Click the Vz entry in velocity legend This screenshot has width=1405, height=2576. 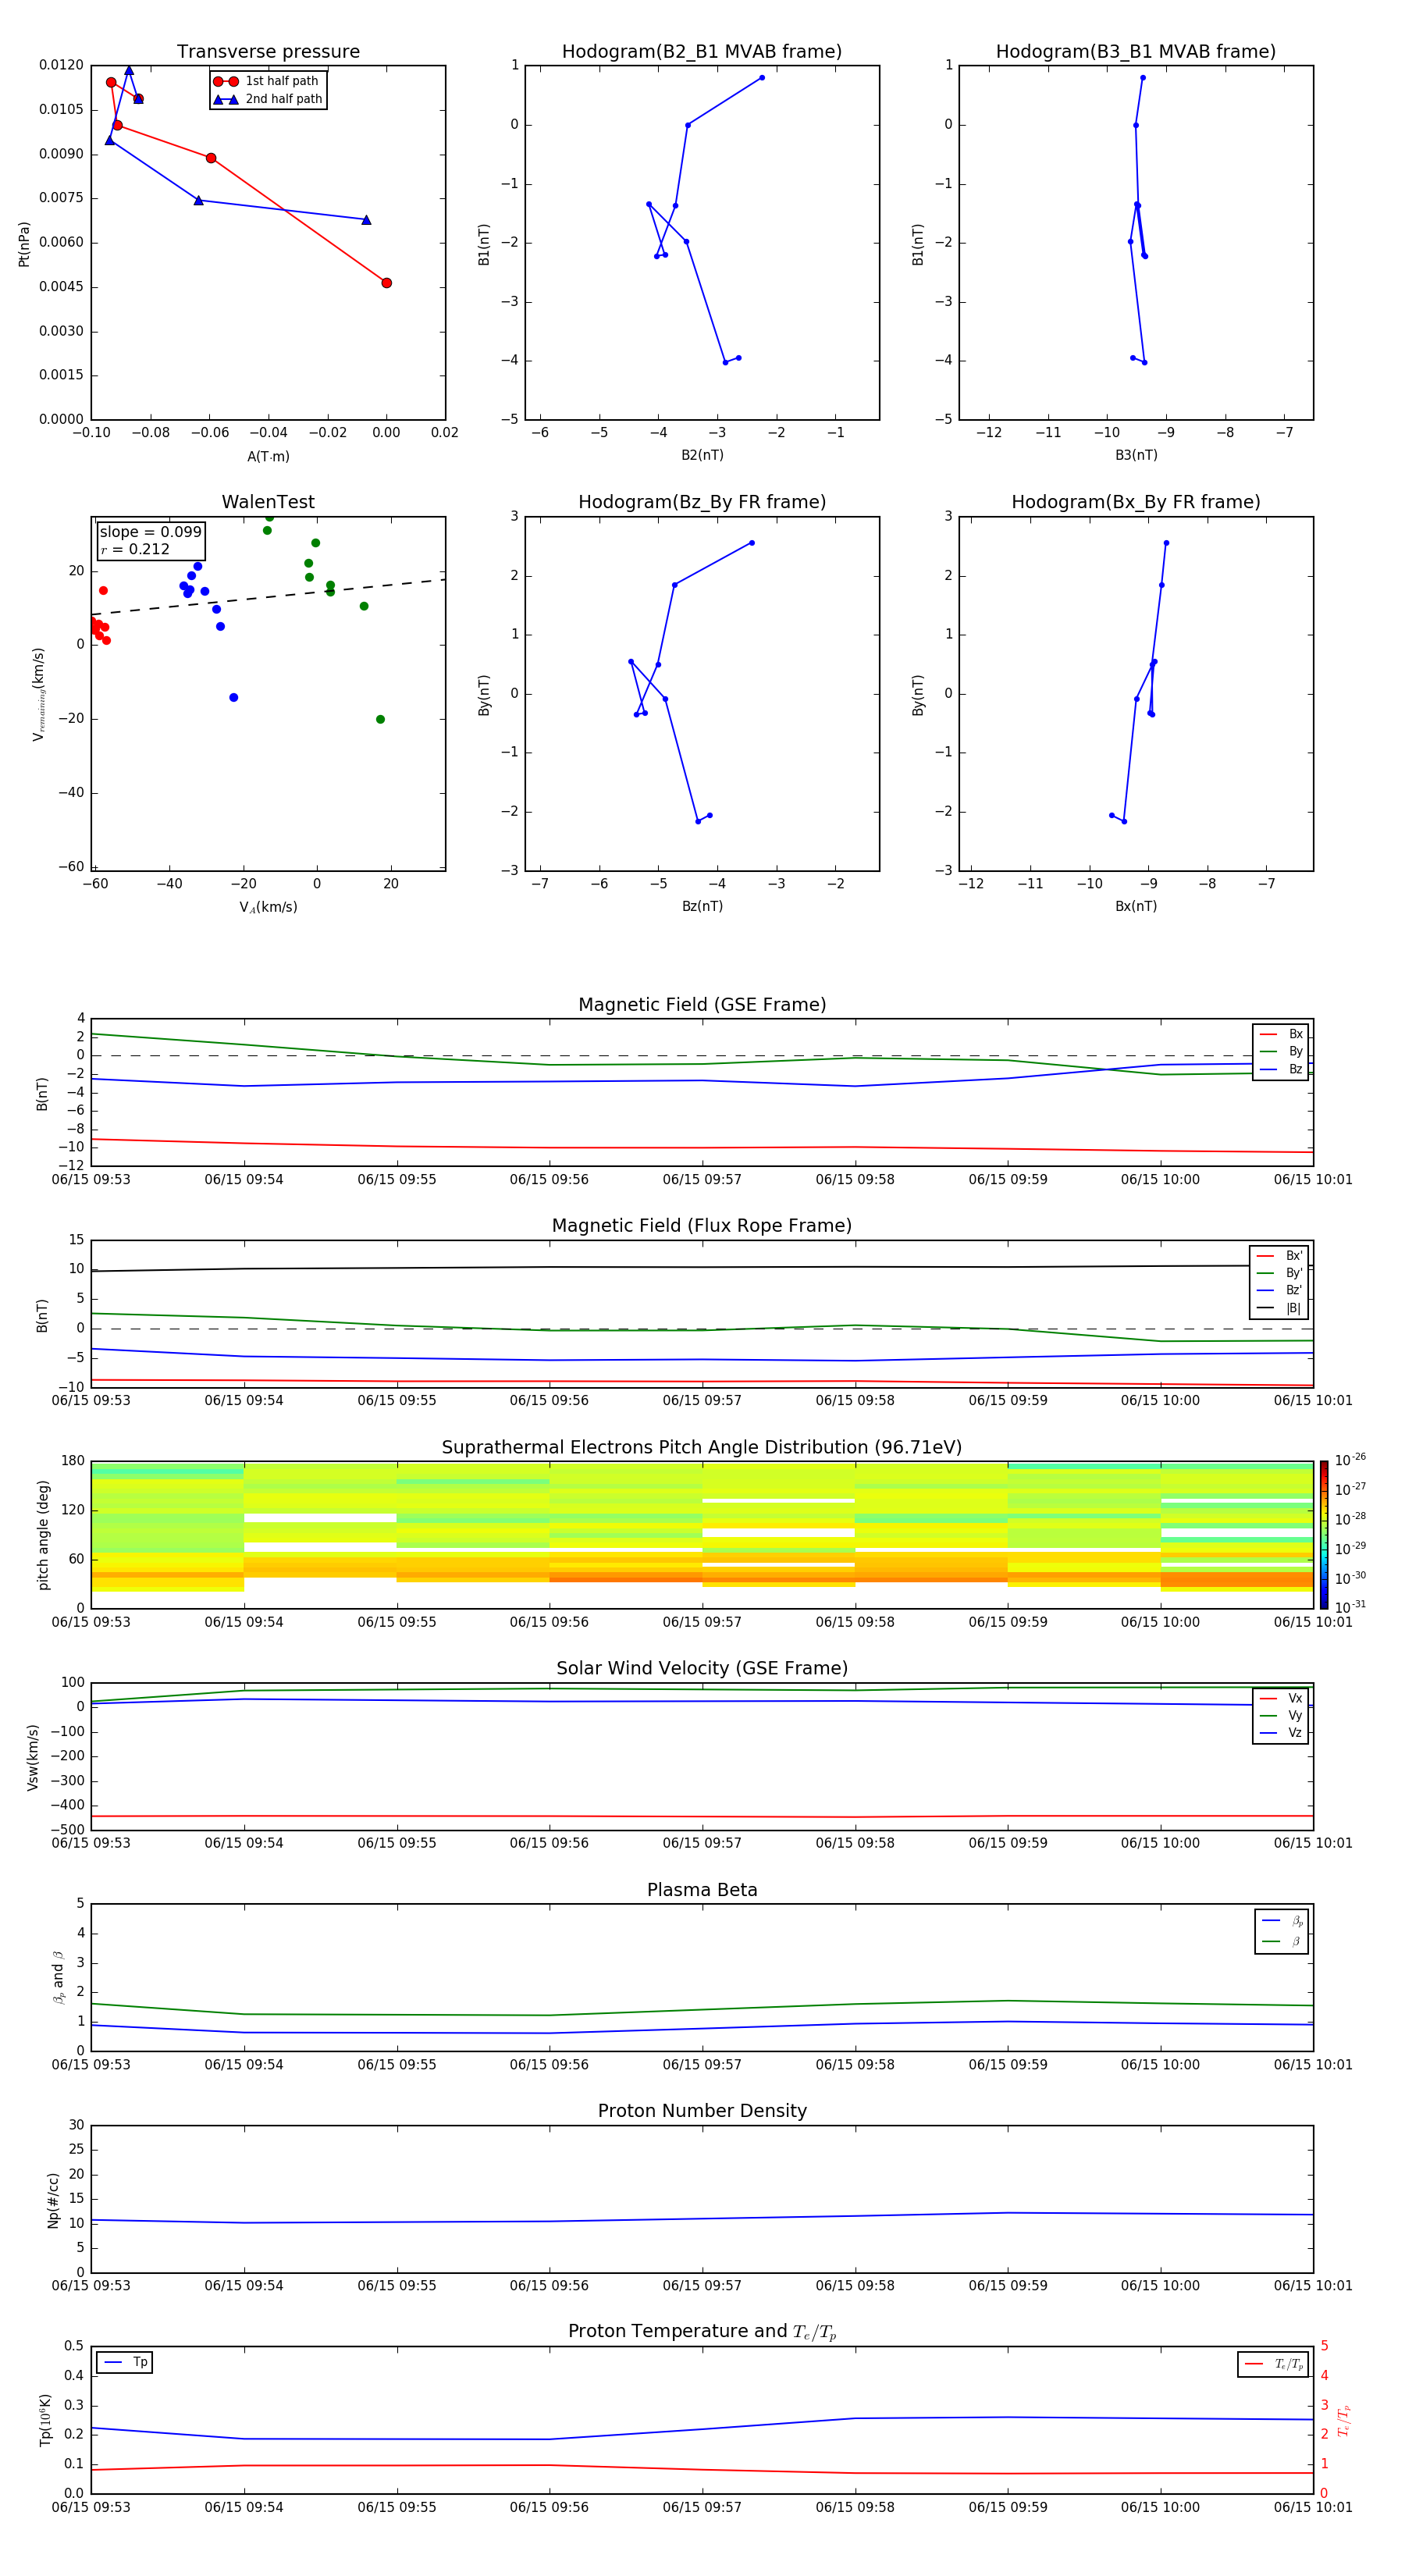pyautogui.click(x=1281, y=1733)
